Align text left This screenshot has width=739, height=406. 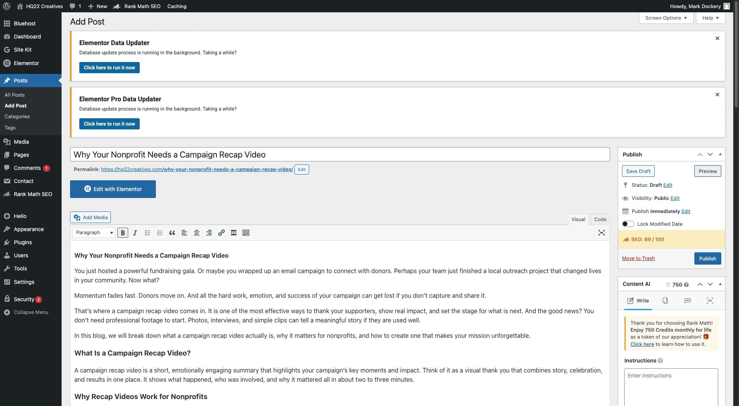pyautogui.click(x=184, y=233)
